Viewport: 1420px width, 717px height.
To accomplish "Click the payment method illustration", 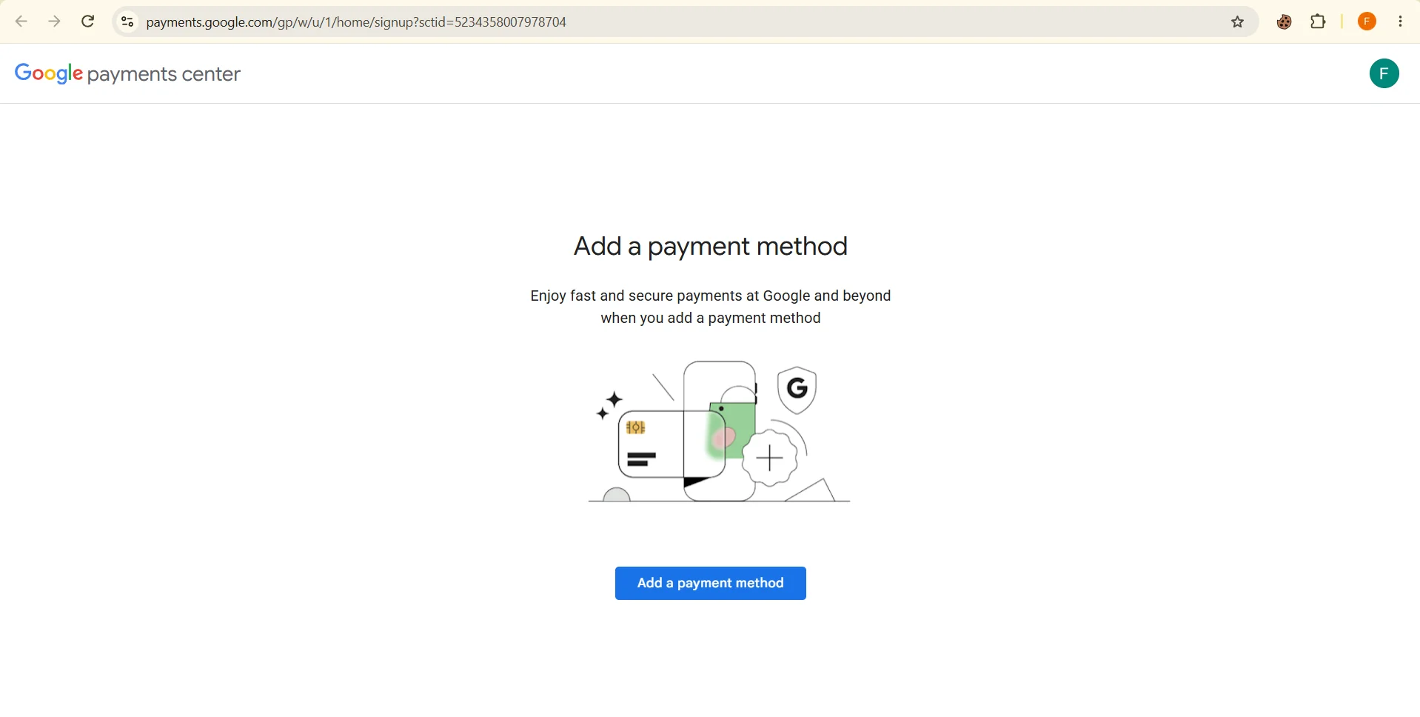I will [x=718, y=432].
